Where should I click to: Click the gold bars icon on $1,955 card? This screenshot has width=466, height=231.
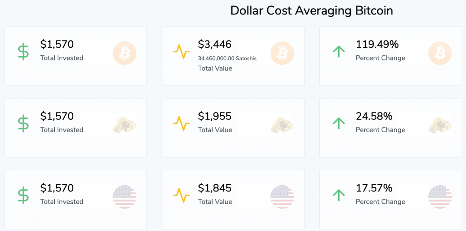coord(282,125)
